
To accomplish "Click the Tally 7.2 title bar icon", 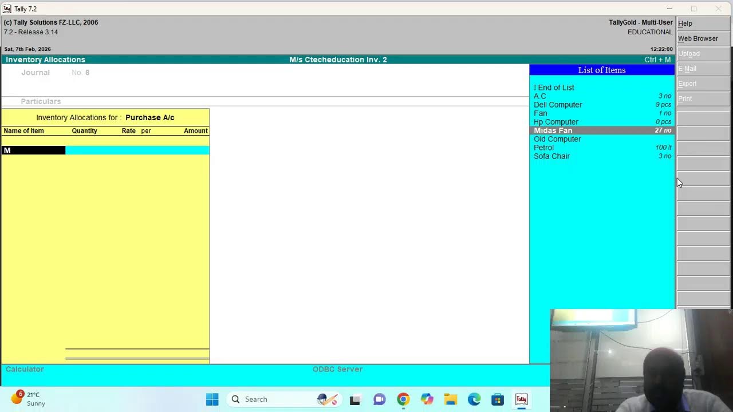I will (x=7, y=9).
